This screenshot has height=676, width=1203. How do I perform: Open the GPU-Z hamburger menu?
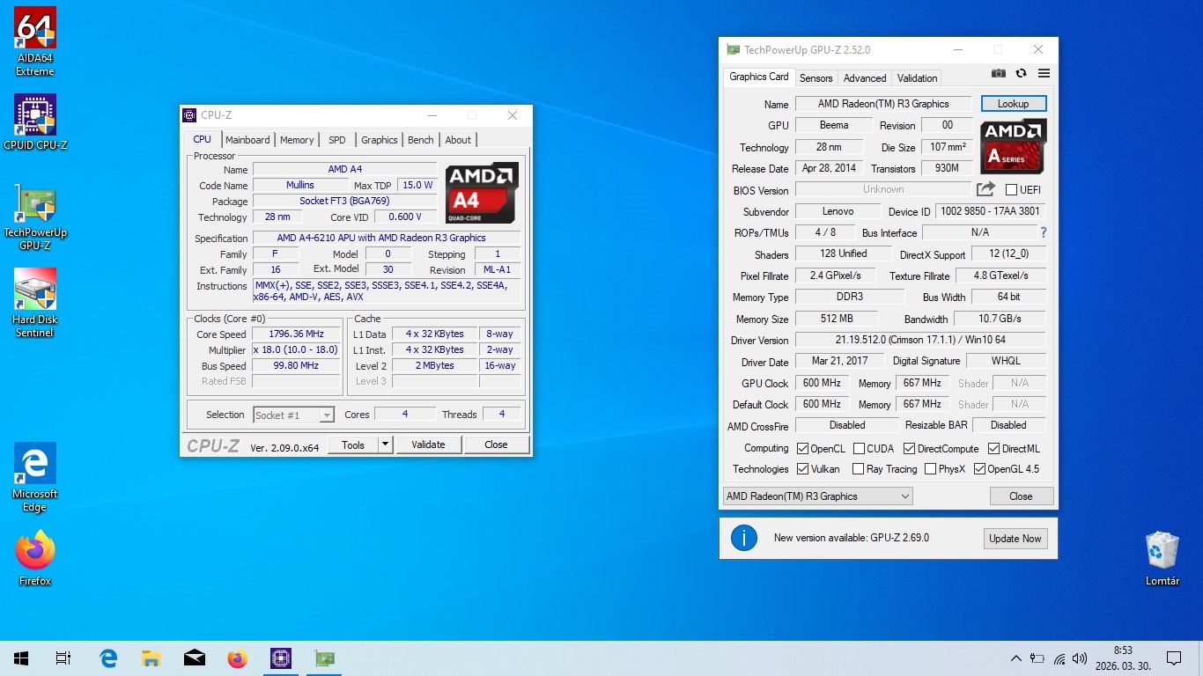click(1044, 74)
